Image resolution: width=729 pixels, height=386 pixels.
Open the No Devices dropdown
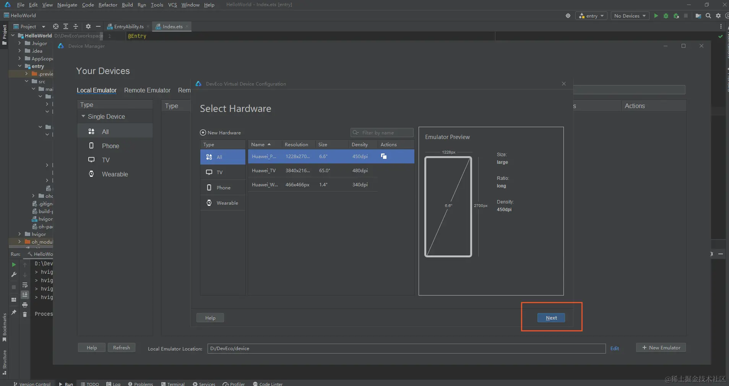(630, 16)
